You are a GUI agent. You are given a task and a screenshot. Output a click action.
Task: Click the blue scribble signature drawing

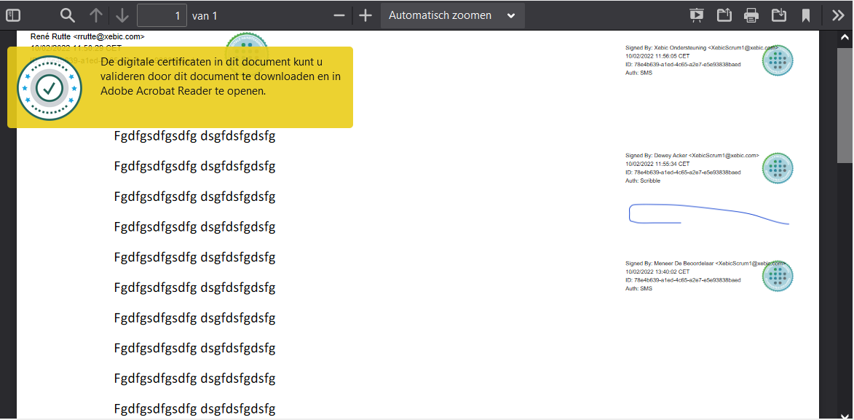point(708,214)
